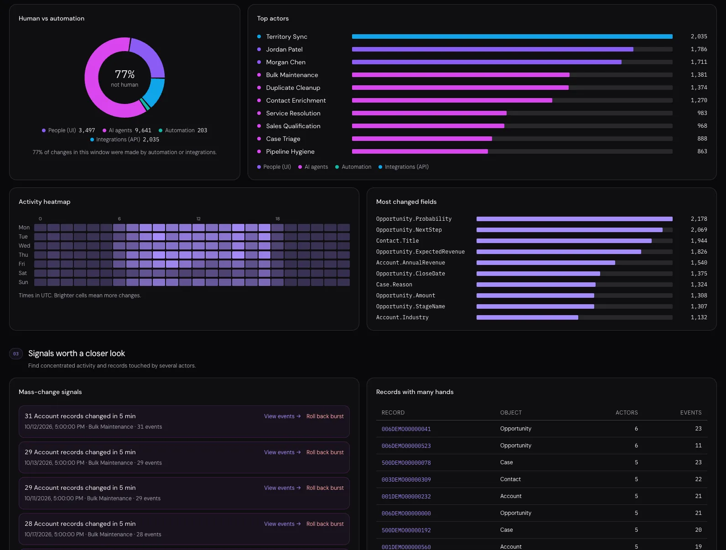Click the RECORD column header
The image size is (726, 550).
pyautogui.click(x=393, y=413)
